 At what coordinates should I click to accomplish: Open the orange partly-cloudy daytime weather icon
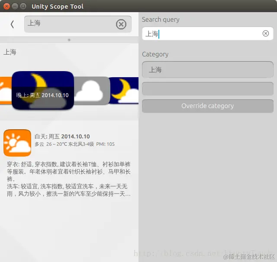[x=17, y=143]
